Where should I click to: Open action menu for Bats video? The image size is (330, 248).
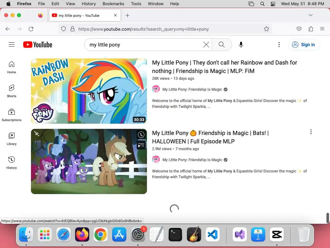311,132
